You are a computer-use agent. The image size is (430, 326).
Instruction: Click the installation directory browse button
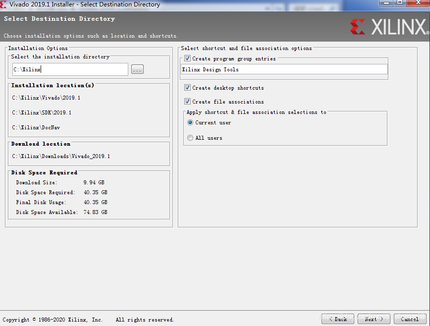pyautogui.click(x=137, y=69)
